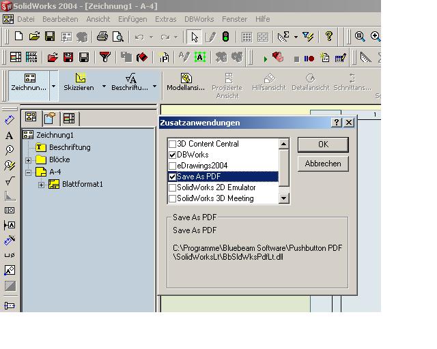Click the Balloon tool in the left sidebar
Image resolution: width=437 pixels, height=349 pixels.
(9, 150)
